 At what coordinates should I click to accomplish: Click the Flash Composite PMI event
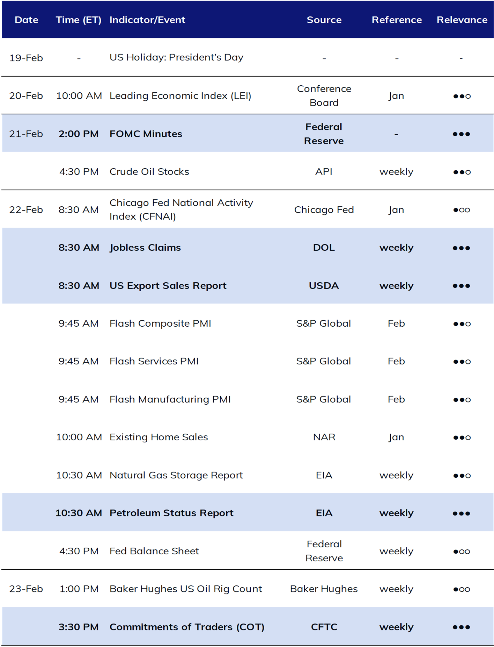tap(160, 323)
